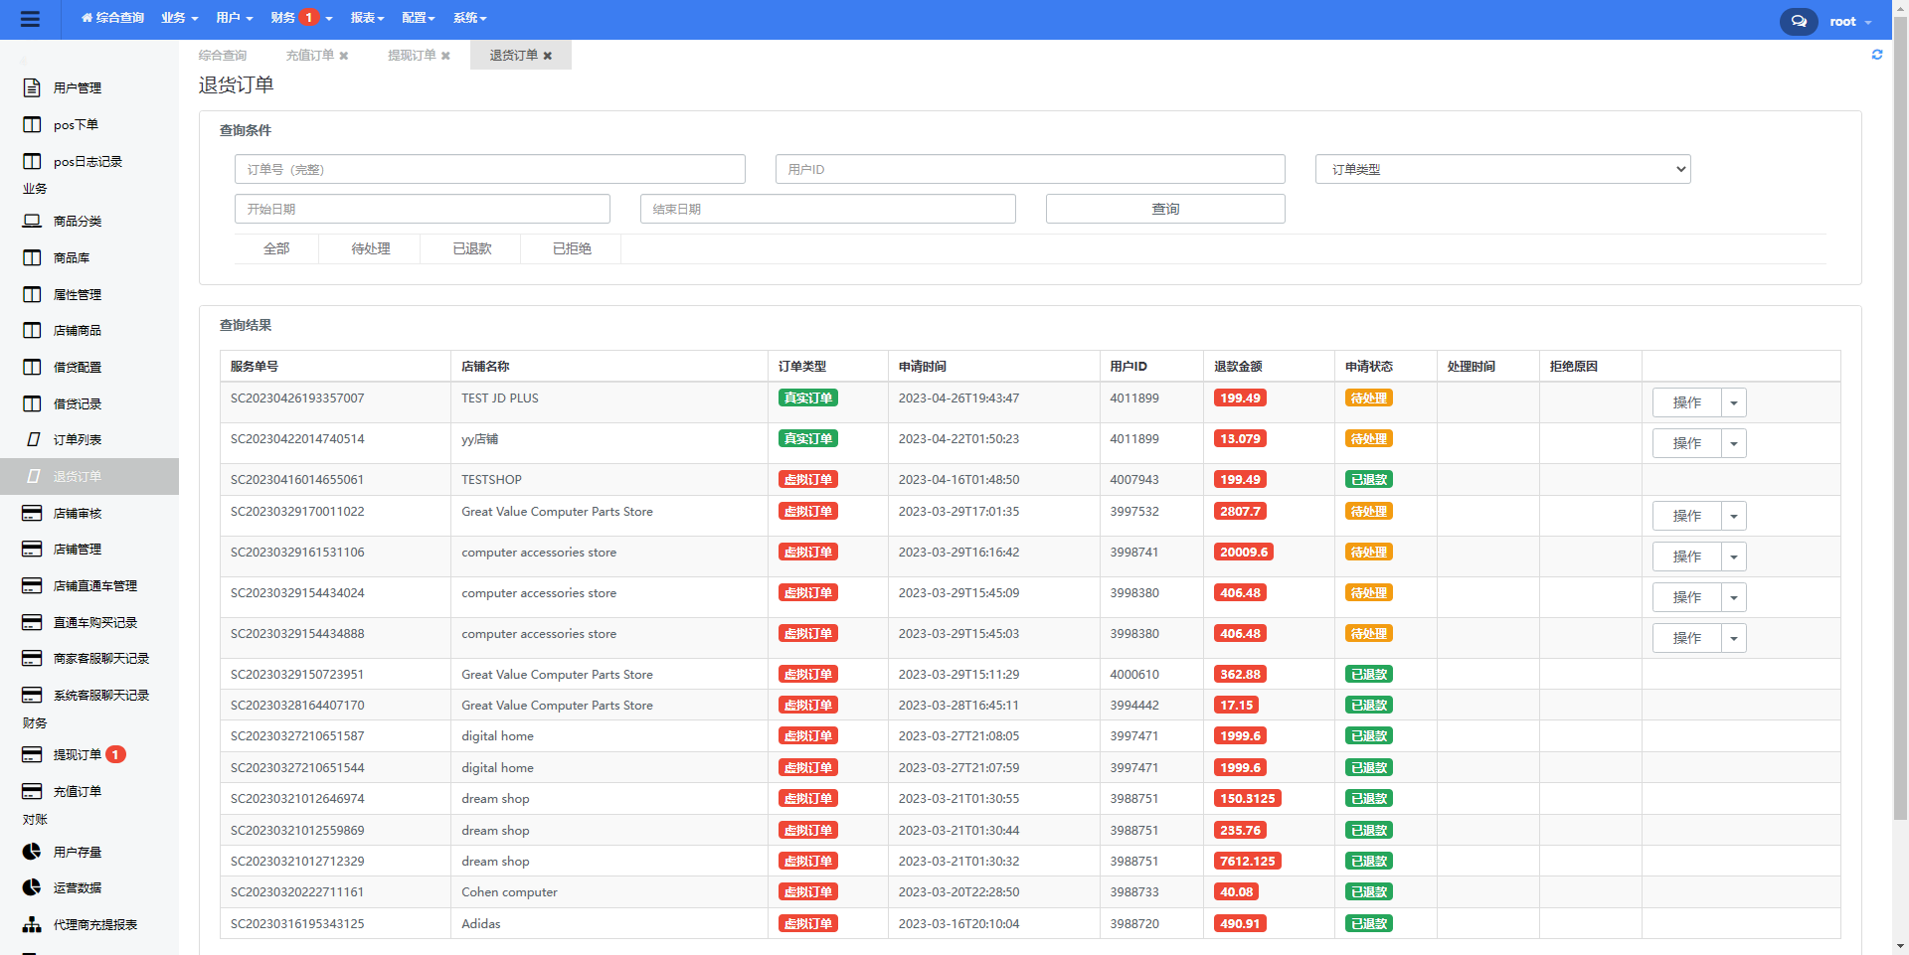Select 7612.125 refund amount badge
Screen dimensions: 1909x955
[x=1247, y=861]
